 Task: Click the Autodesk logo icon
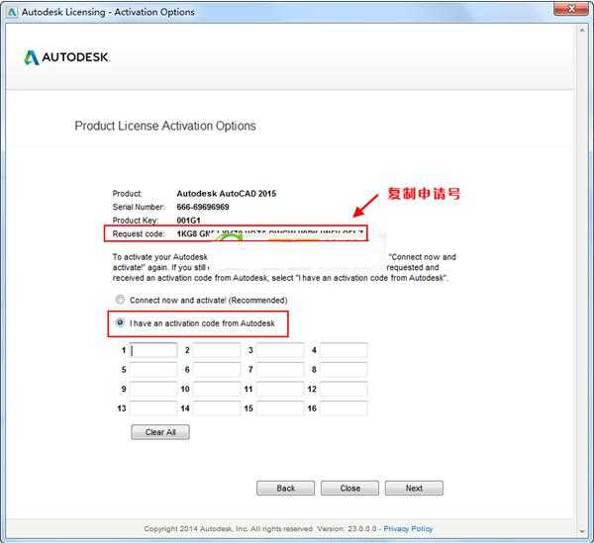coord(32,57)
